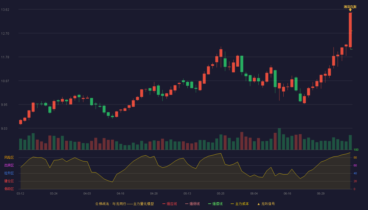Click the 潜龙在渊 signal label
Image resolution: width=368 pixels, height=210 pixels.
pos(350,7)
